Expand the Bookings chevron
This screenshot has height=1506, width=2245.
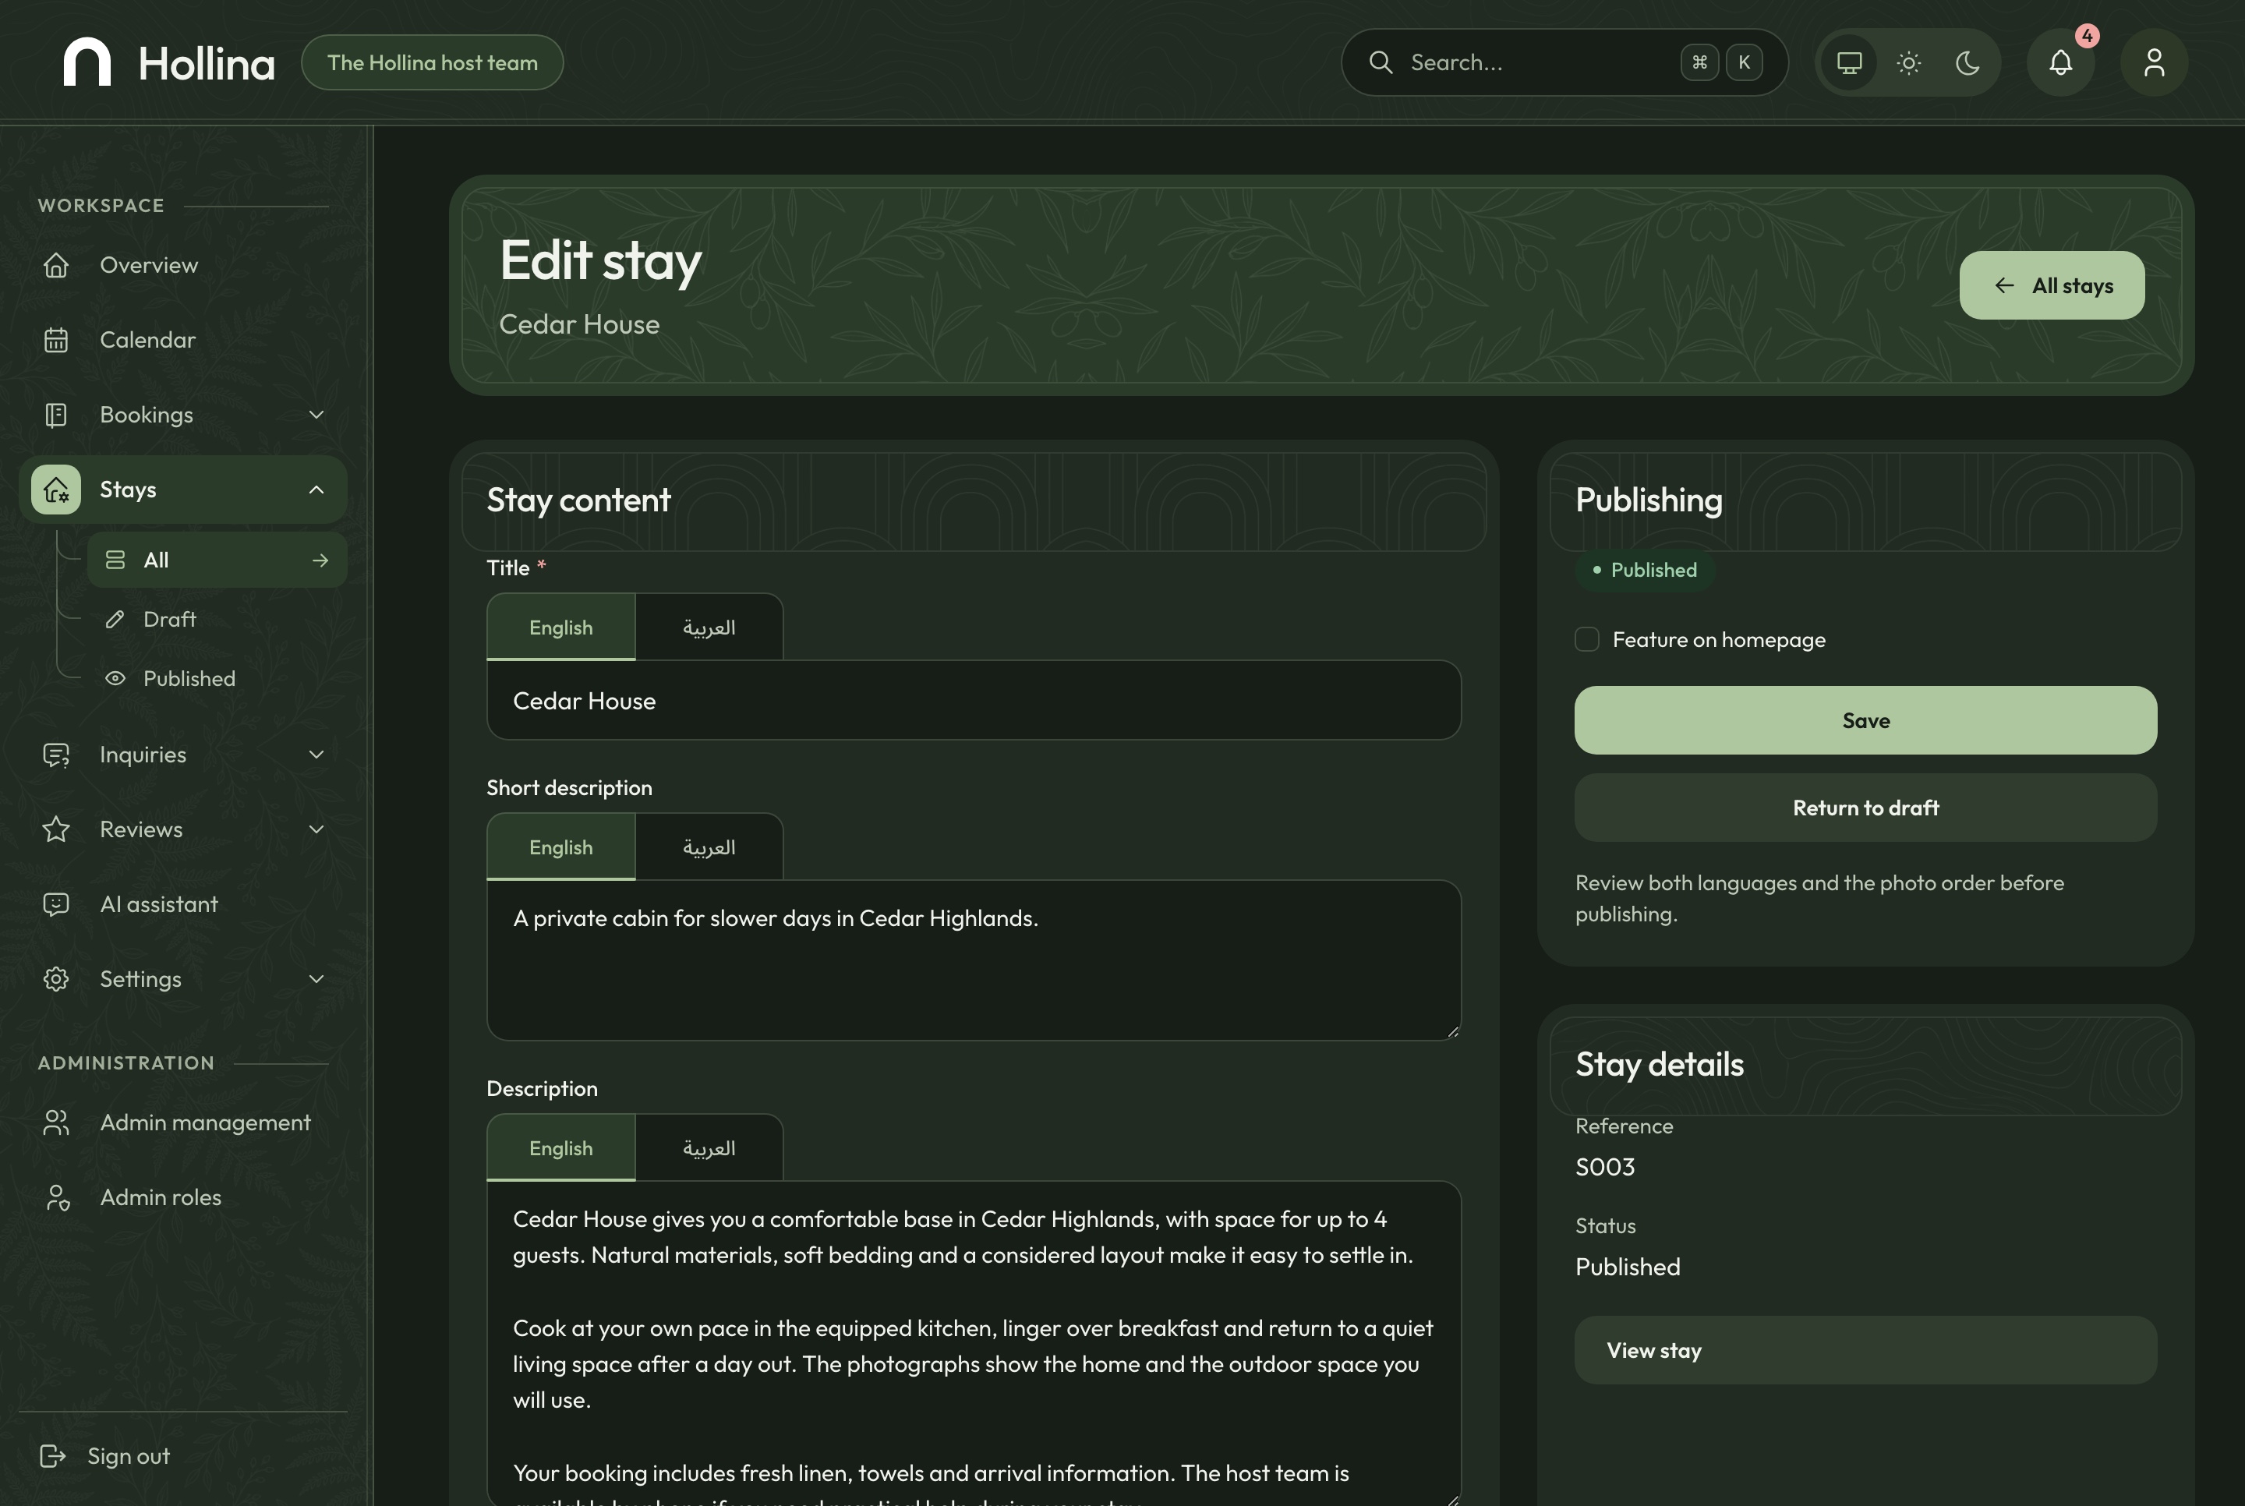click(316, 415)
